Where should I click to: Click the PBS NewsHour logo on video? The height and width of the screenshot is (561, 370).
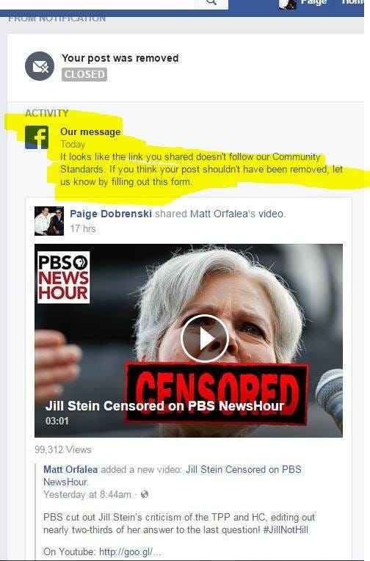point(64,278)
